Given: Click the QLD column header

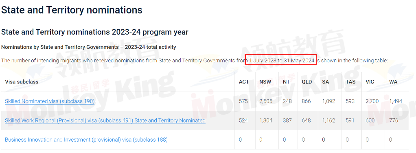Looking at the screenshot, I should pyautogui.click(x=307, y=82).
